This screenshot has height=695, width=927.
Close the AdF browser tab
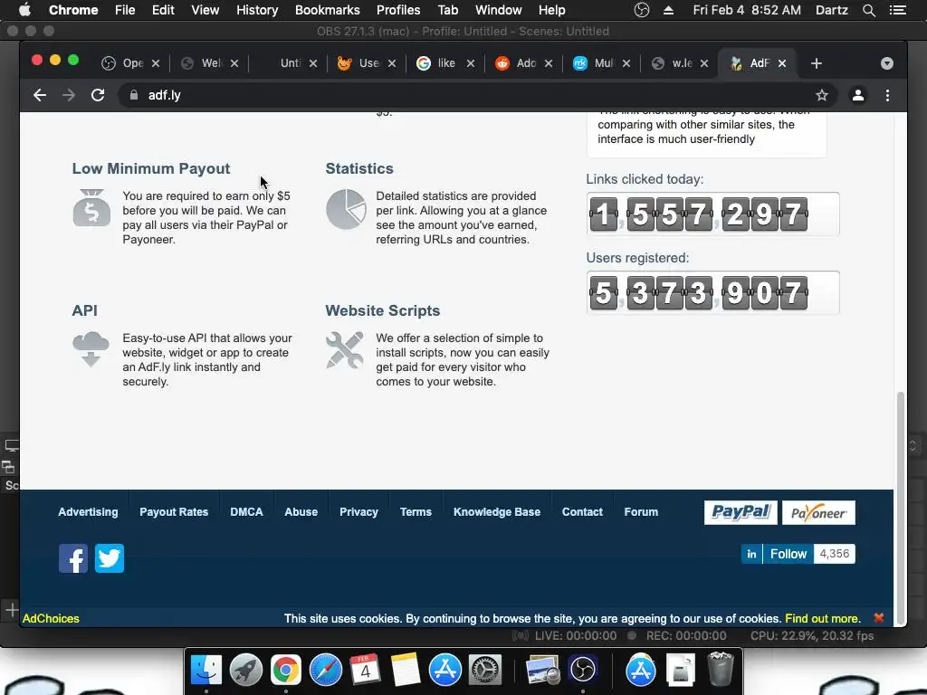782,63
